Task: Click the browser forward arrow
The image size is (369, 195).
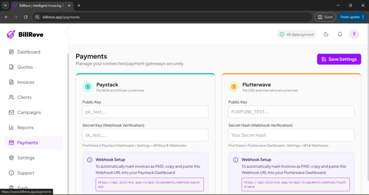Action: click(16, 17)
